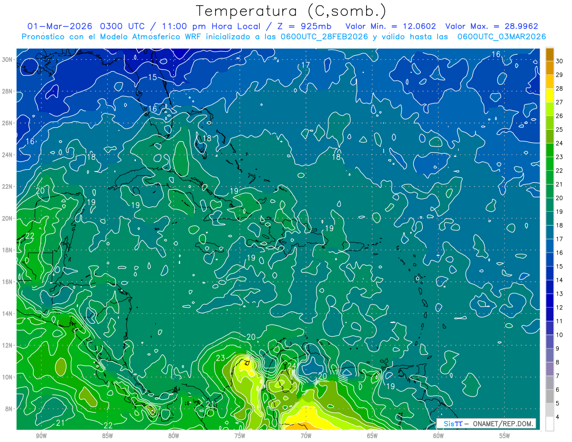Pick the orange swatch between 29 and 30
Image resolution: width=572 pixels, height=442 pixels.
(x=550, y=68)
